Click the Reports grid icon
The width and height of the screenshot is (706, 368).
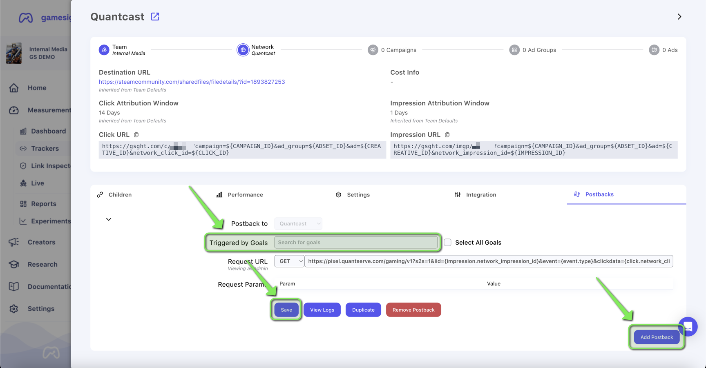point(23,204)
